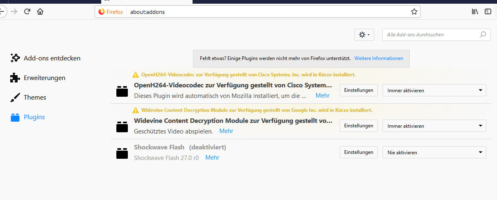Open Shockwave Flash 'Nie aktivieren' dropdown

(x=434, y=153)
